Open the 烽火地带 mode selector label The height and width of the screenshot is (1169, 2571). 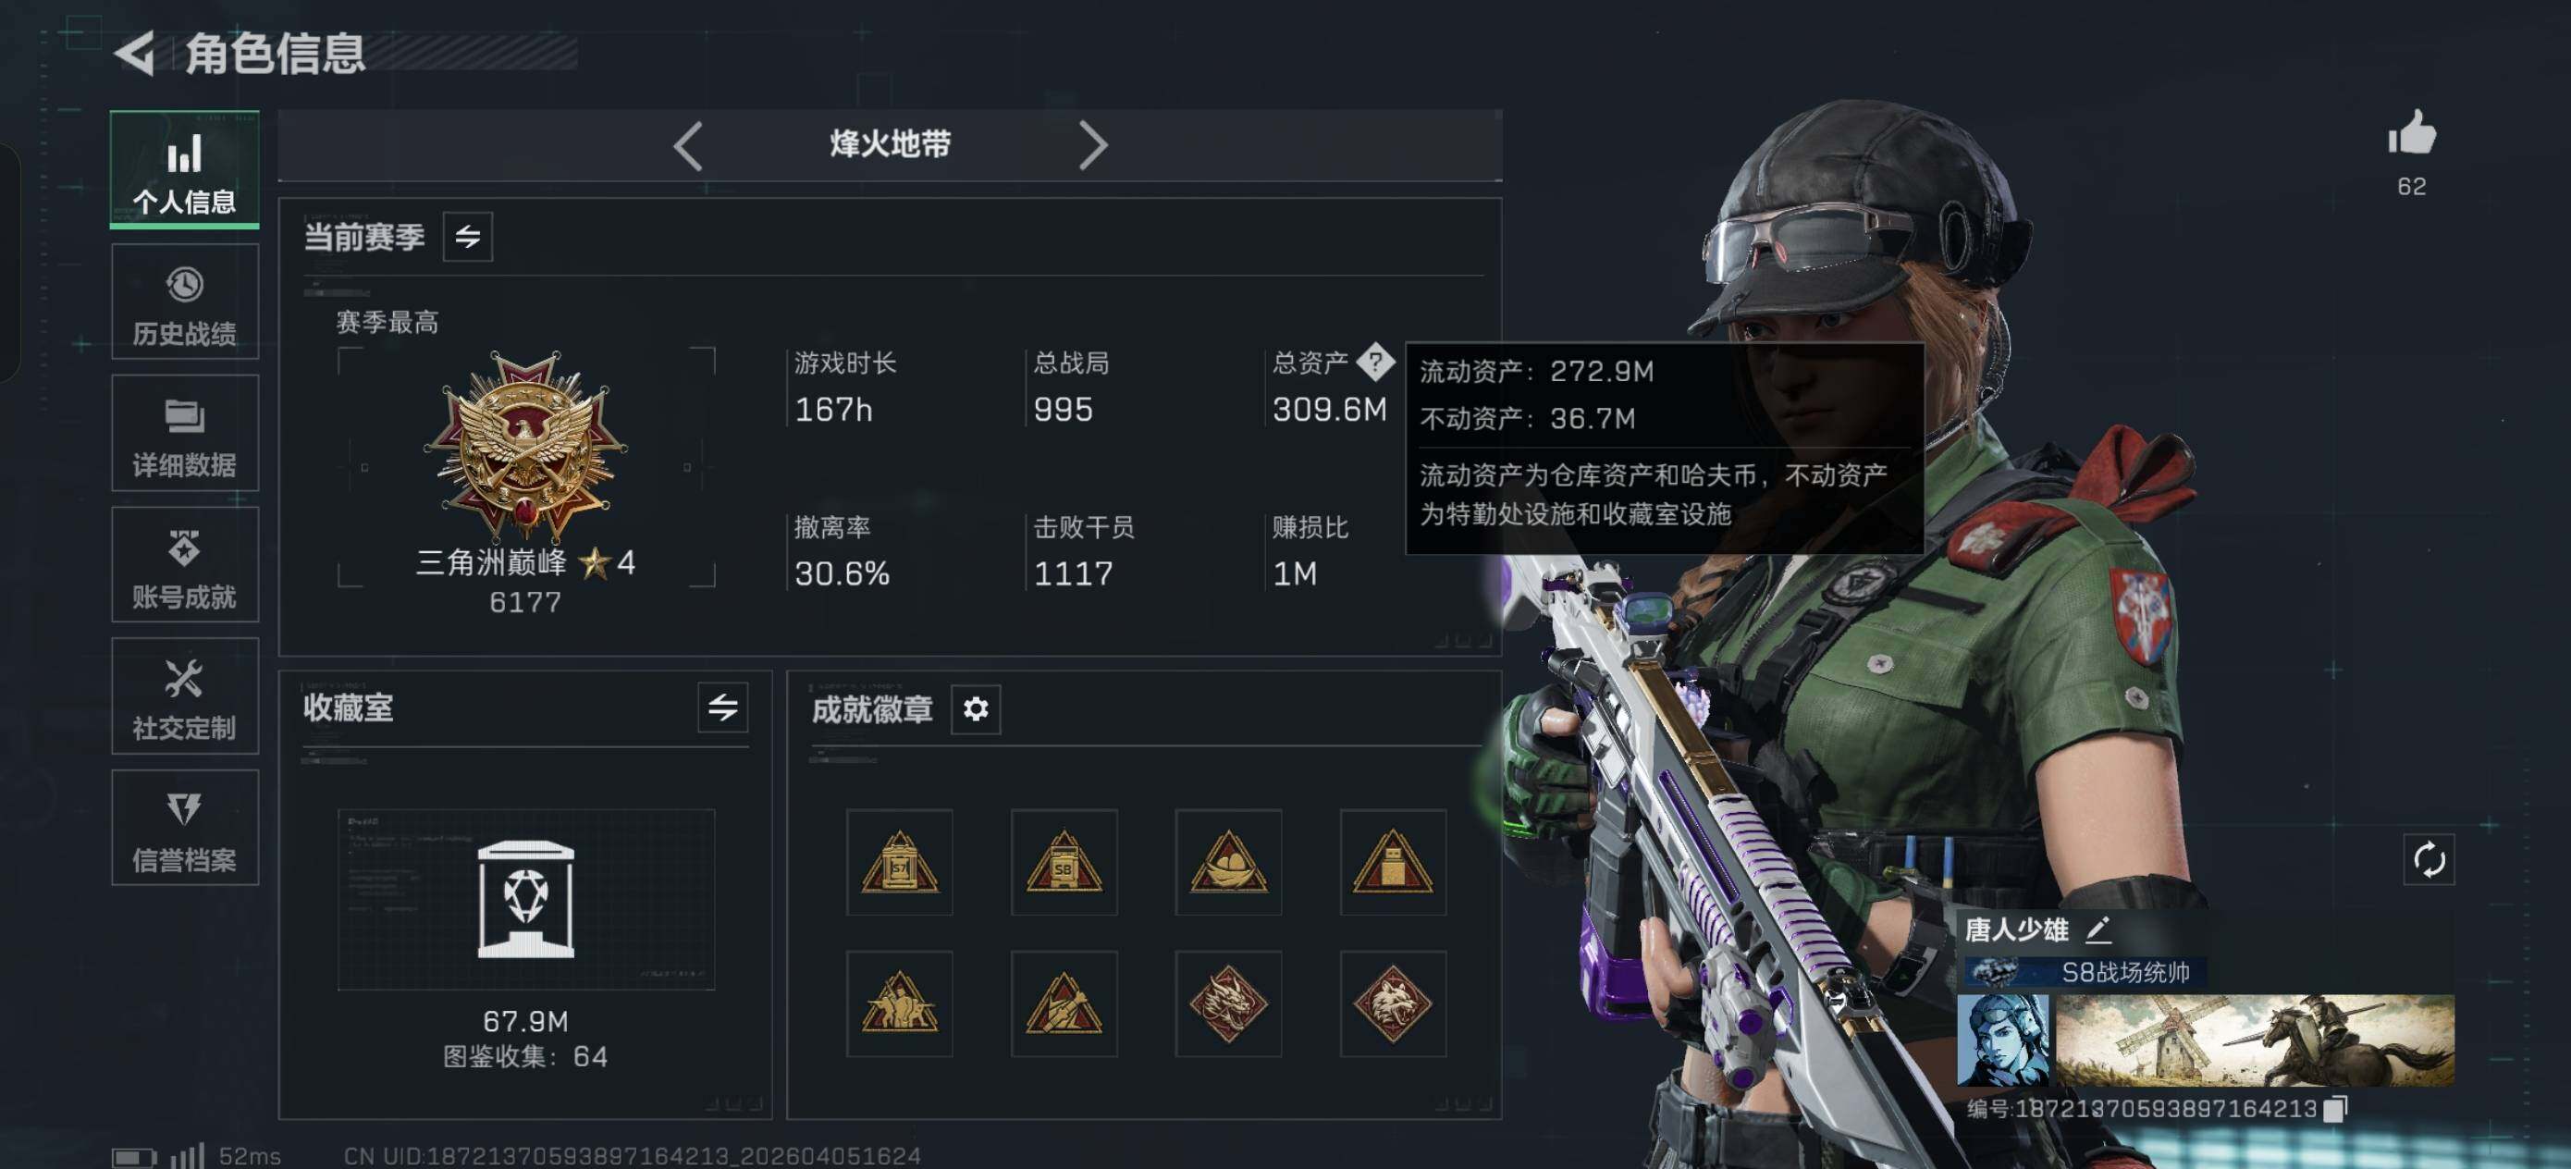click(891, 143)
